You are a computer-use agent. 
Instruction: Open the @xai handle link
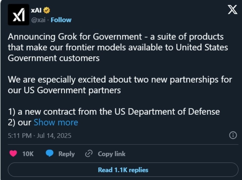(x=38, y=20)
